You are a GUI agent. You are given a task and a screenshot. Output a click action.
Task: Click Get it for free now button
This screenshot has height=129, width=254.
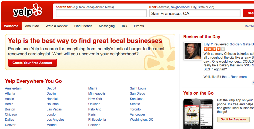pos(233,119)
